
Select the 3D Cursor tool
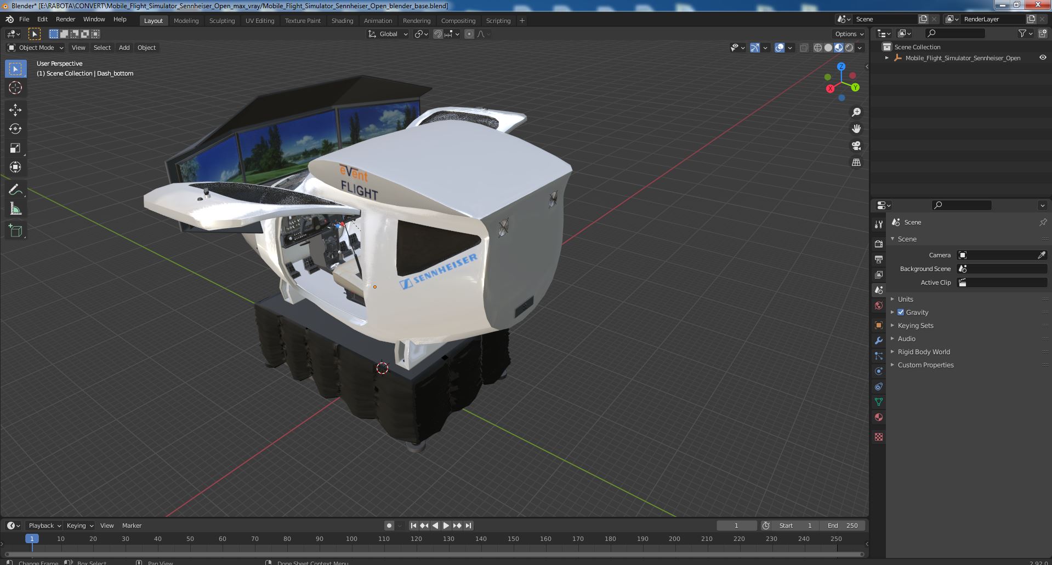pos(15,88)
